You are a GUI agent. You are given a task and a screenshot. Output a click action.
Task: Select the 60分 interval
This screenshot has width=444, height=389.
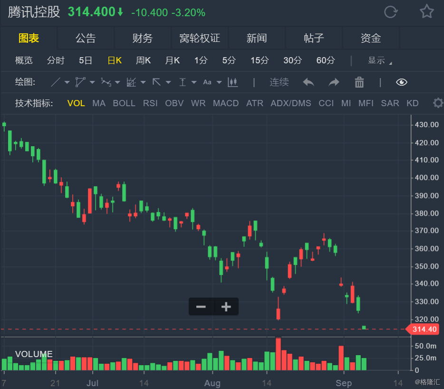(326, 60)
